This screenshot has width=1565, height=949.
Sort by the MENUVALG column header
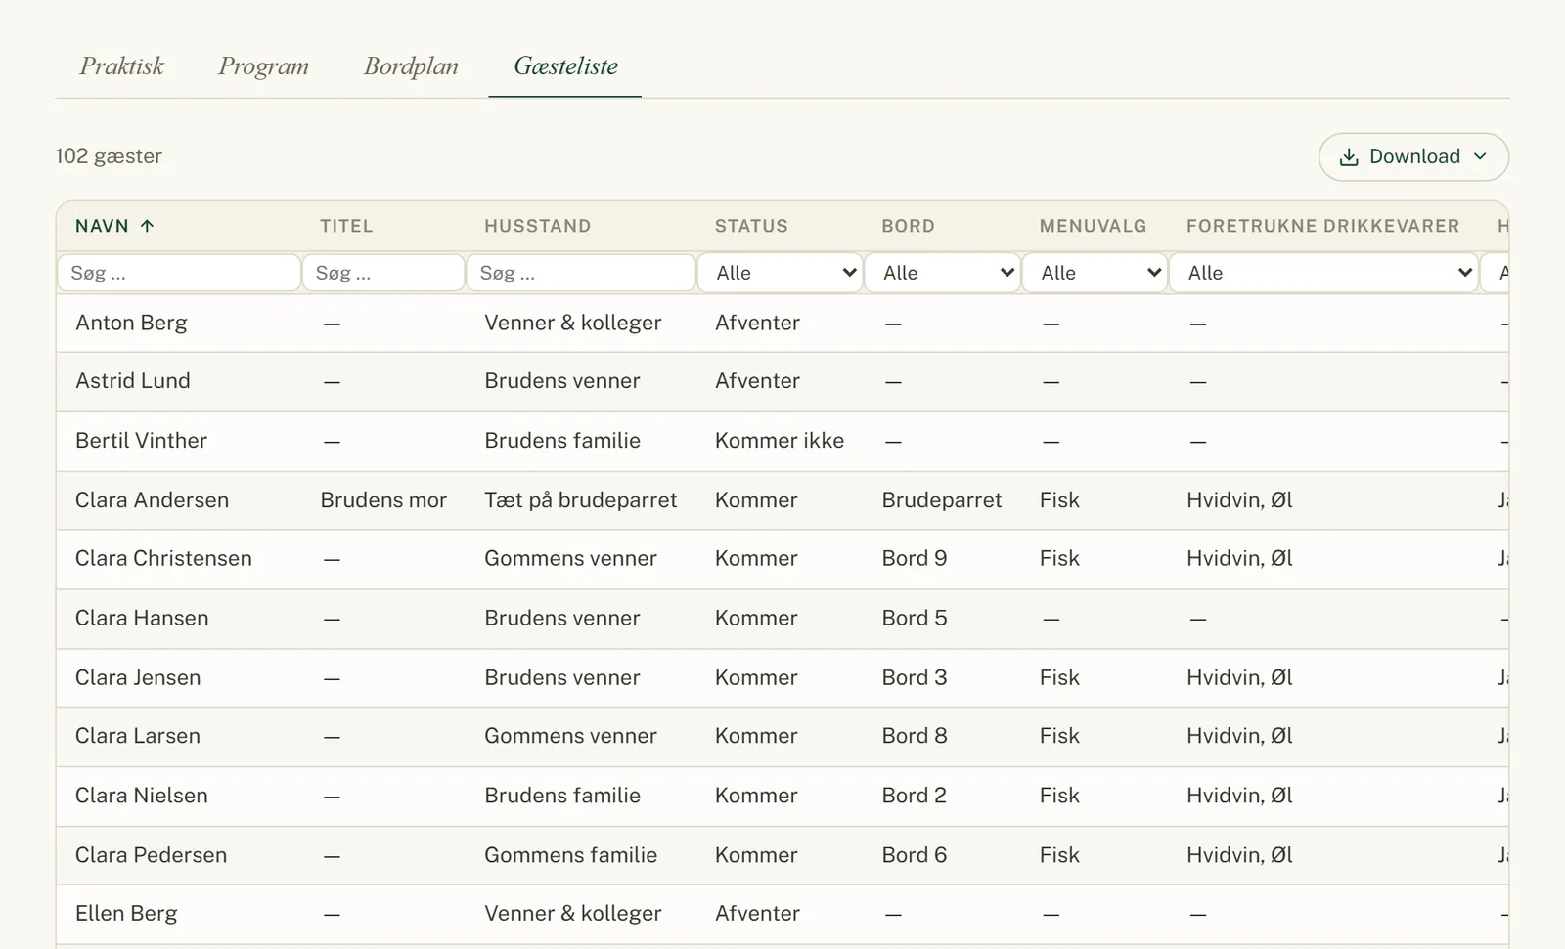(1093, 226)
